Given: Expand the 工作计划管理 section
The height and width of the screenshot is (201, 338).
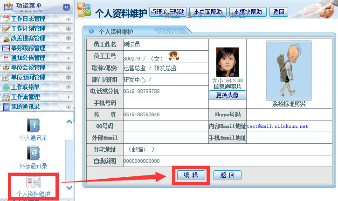Looking at the screenshot, I should [69, 29].
